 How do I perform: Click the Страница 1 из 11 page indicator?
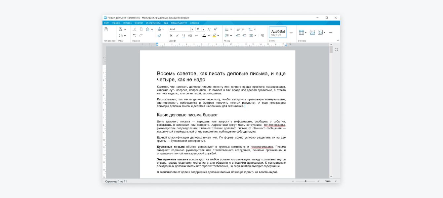(116, 181)
